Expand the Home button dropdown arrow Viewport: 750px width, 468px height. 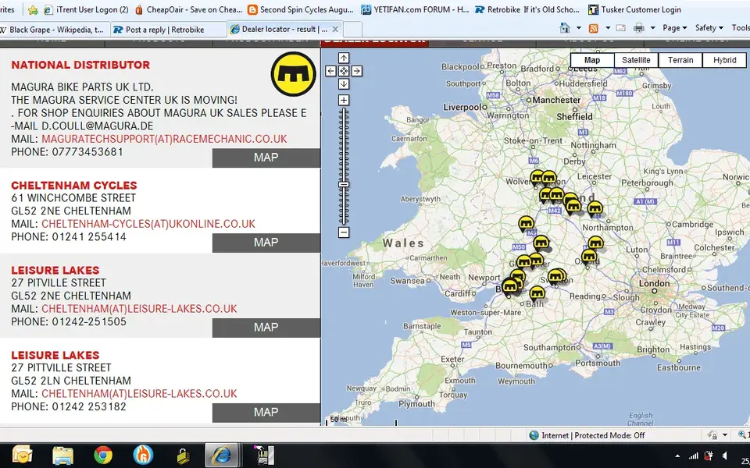pos(578,28)
